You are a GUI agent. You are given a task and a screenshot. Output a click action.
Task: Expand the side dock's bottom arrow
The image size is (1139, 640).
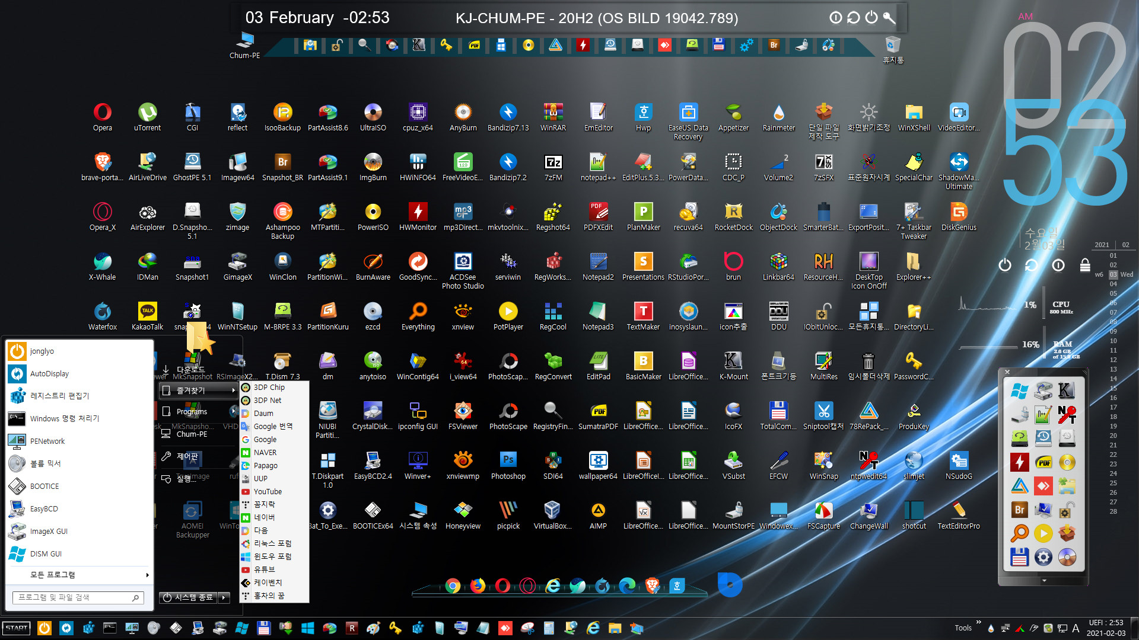click(1044, 581)
